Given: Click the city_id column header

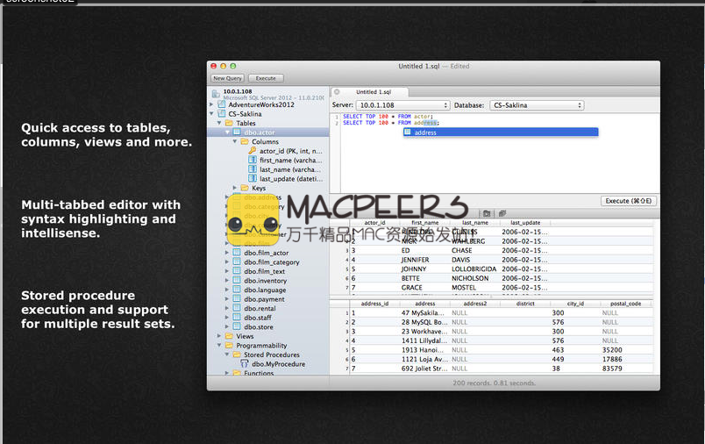Looking at the screenshot, I should (575, 304).
